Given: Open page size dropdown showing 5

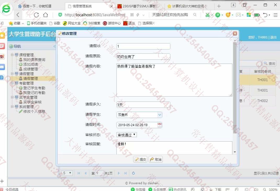Looking at the screenshot, I should point(67,173).
